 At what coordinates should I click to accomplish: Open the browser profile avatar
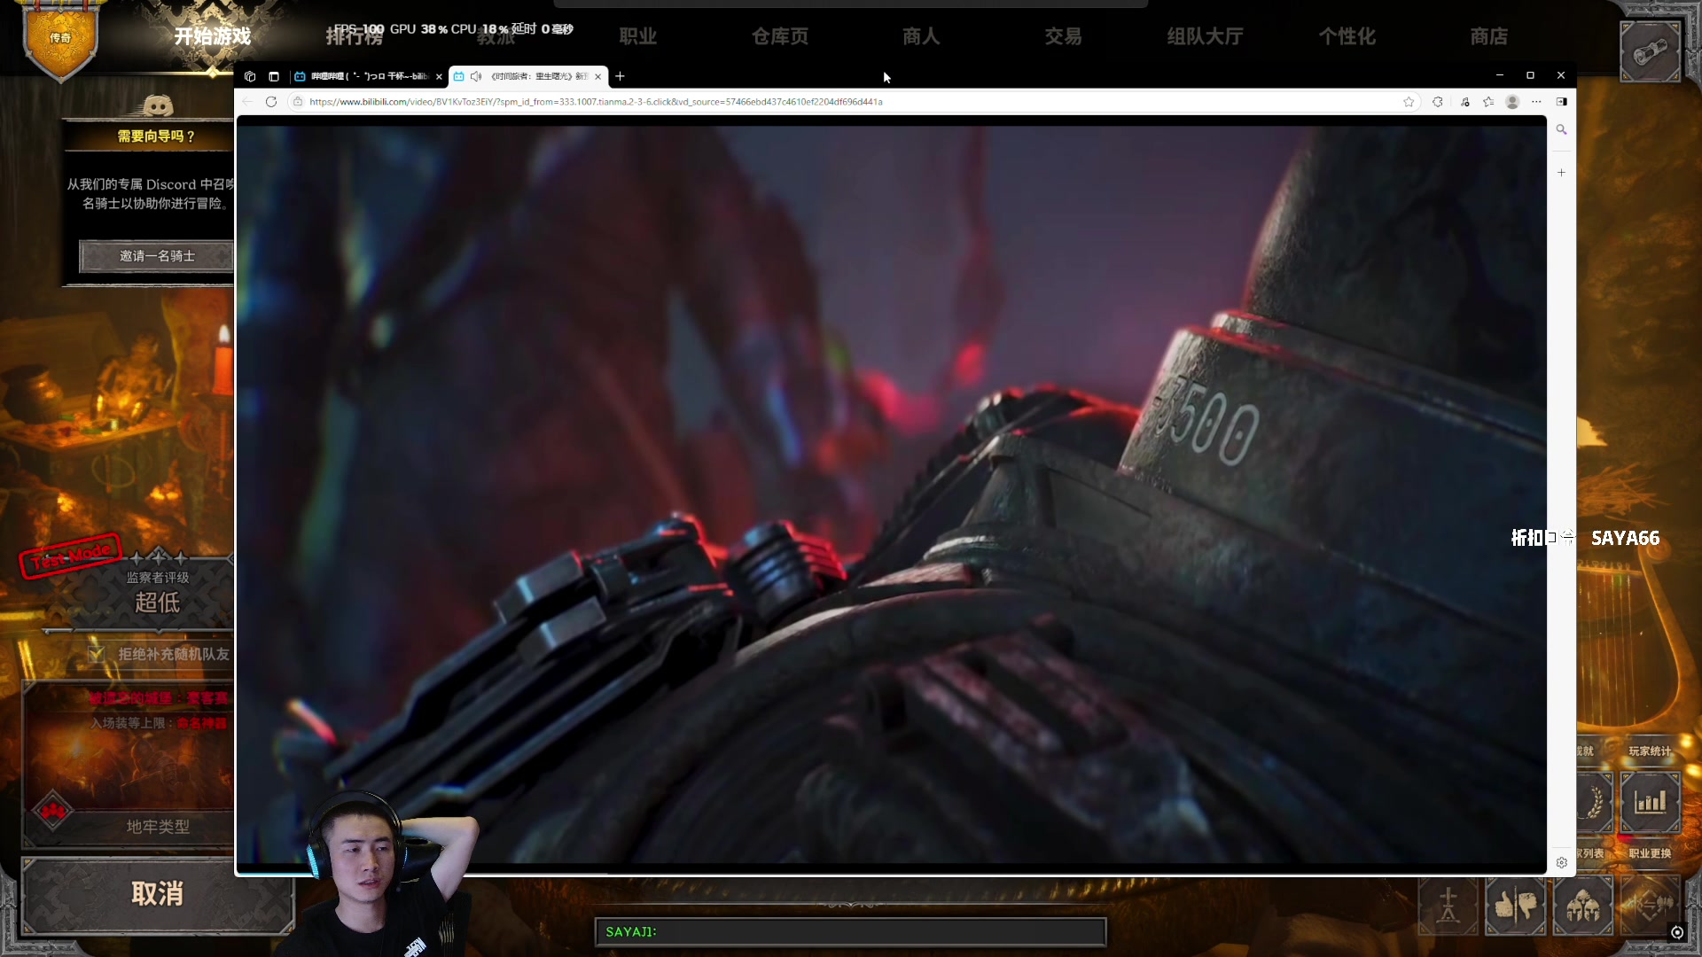(x=1513, y=102)
